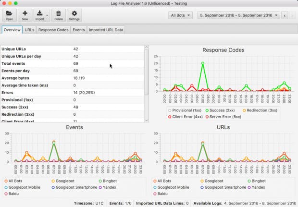298x207 pixels.
Task: Click All Bots legend in URLs chart
Action: 162,181
